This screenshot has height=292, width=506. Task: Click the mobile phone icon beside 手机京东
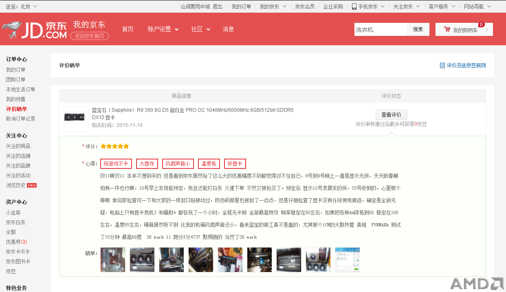(354, 7)
